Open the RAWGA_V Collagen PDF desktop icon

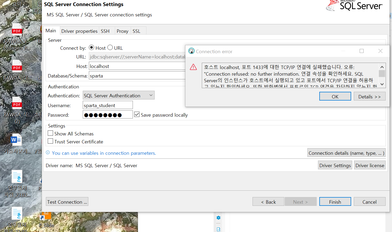pos(17,37)
